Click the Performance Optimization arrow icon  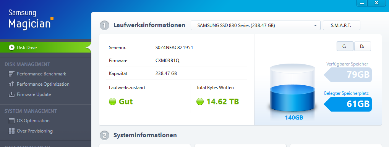(x=11, y=84)
